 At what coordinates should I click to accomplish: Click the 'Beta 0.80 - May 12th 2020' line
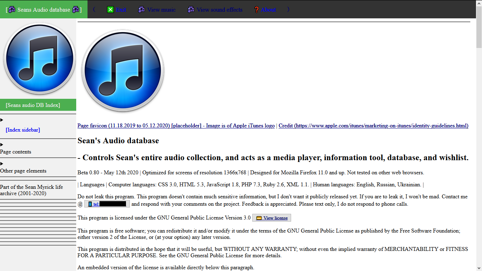(x=251, y=173)
